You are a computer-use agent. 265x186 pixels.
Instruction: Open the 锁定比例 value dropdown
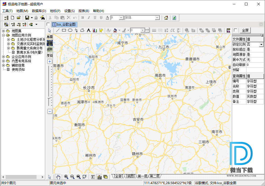[x=261, y=45]
